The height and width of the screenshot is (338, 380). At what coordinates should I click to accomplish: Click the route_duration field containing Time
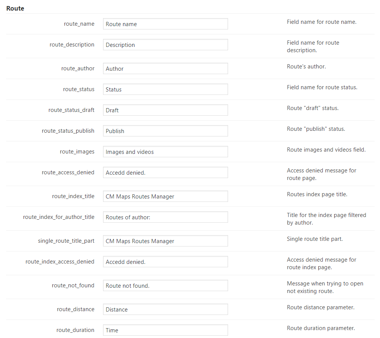165,330
